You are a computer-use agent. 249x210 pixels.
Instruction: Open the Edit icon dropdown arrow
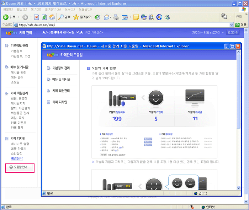click(131, 17)
